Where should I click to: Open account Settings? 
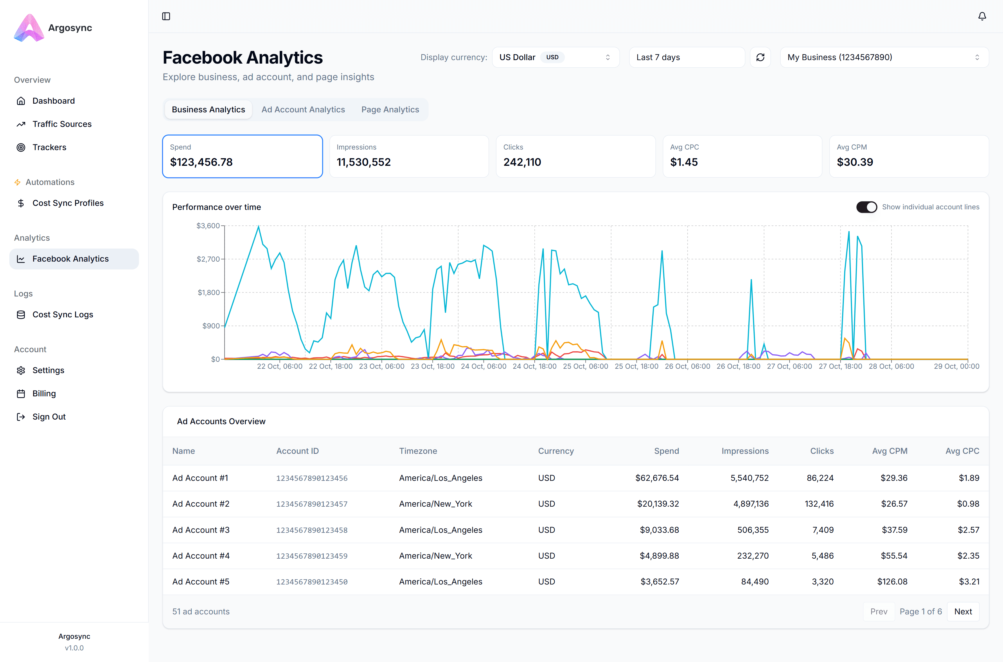click(x=48, y=370)
